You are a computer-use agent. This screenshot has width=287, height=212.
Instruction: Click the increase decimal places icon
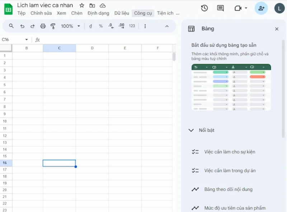click(121, 26)
